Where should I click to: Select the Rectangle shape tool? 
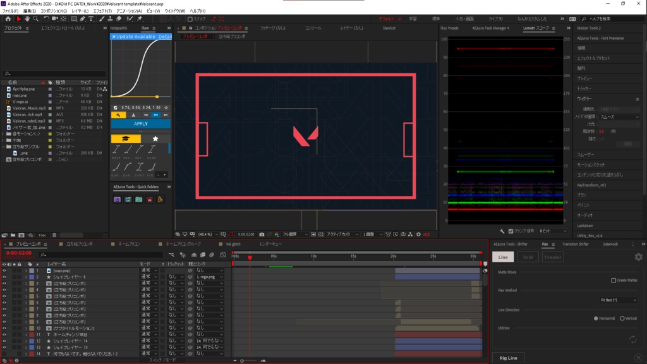pyautogui.click(x=75, y=19)
